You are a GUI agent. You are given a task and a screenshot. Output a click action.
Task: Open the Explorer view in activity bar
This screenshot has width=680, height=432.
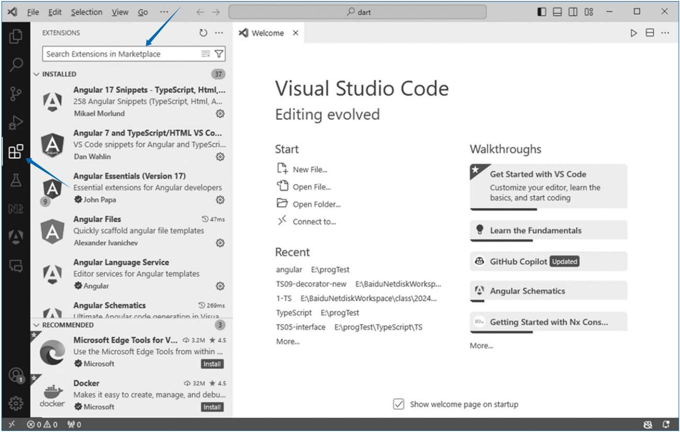pos(16,36)
